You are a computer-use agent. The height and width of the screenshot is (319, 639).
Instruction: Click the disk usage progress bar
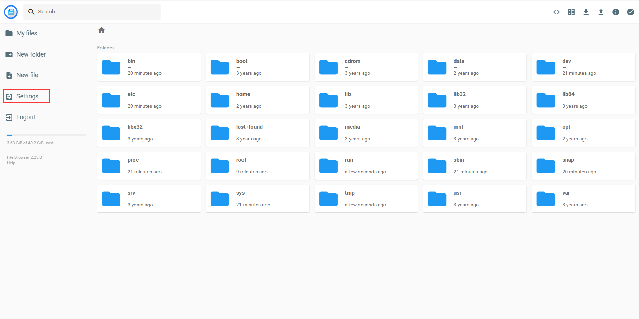46,135
